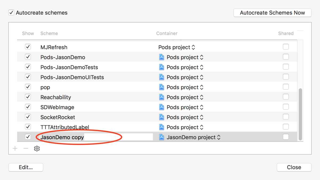Viewport: 320px width, 180px height.
Task: Click the Reachability row project icon
Action: pos(162,97)
